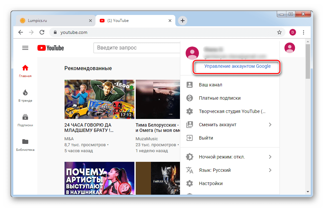
Task: Click the Ночной режим icon
Action: (190, 157)
